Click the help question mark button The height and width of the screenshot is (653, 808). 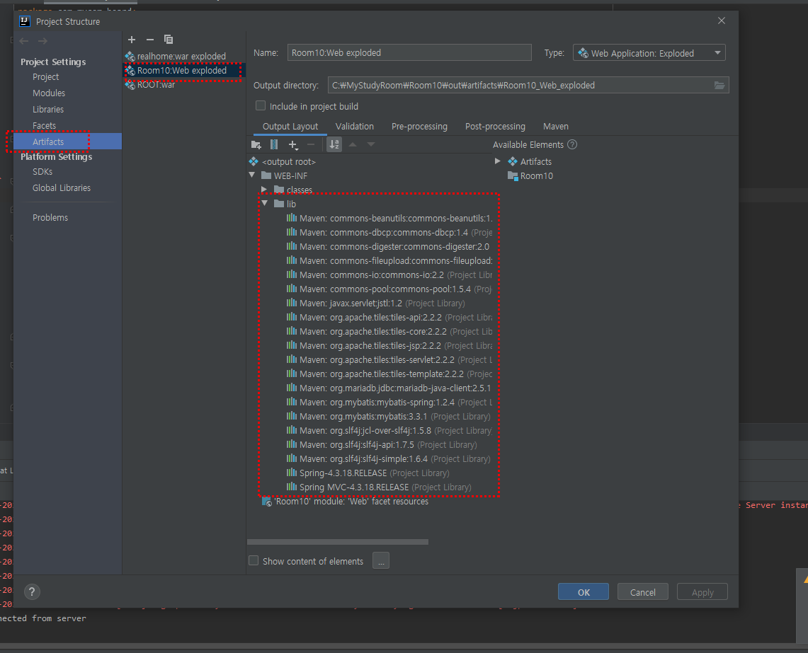(32, 591)
